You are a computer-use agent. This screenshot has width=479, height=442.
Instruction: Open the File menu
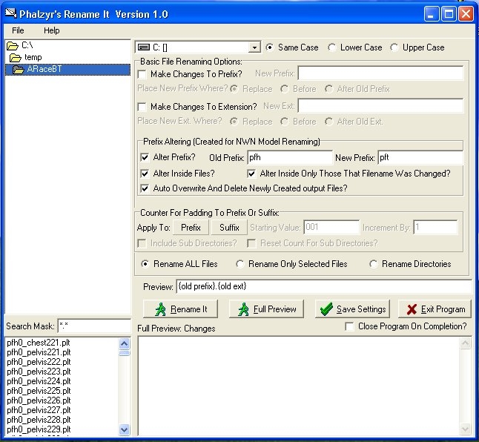(18, 30)
